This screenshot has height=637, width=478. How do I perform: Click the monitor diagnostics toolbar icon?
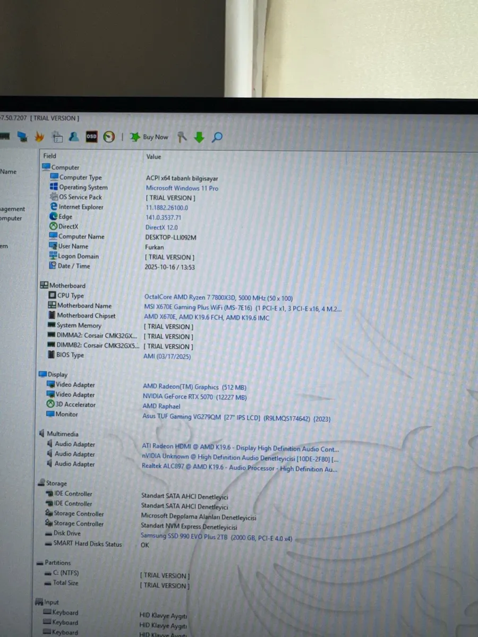[x=22, y=137]
